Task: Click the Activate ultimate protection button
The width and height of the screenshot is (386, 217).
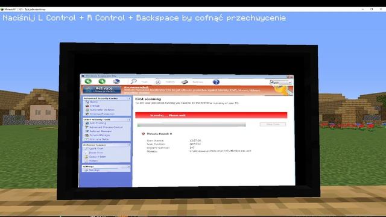Action: (102, 90)
